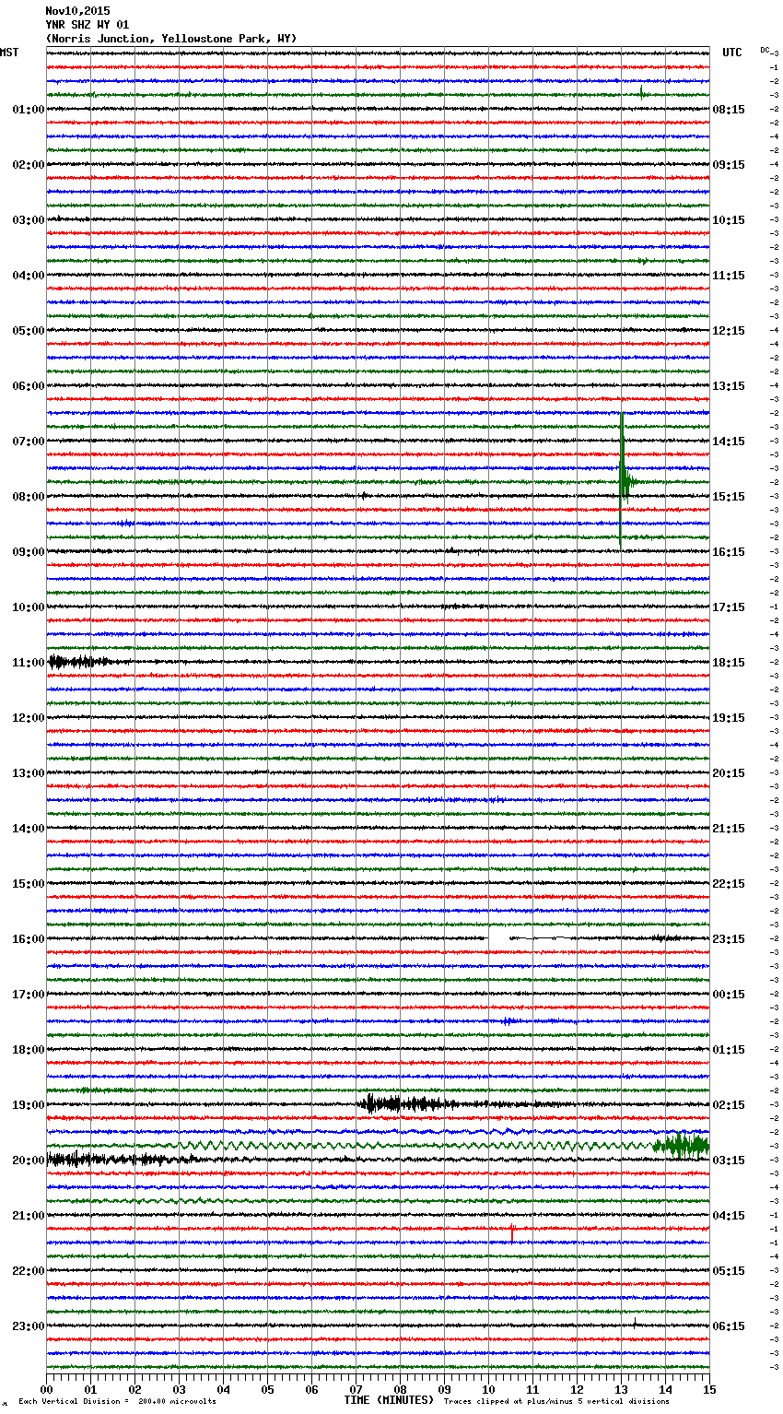783x1414 pixels.
Task: Click the 04:15 UTC time label
Action: [x=729, y=1216]
